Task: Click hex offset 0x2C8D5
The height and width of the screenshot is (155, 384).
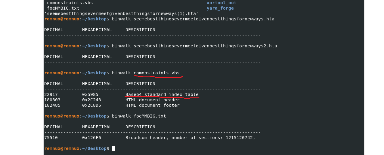Action: click(x=91, y=105)
